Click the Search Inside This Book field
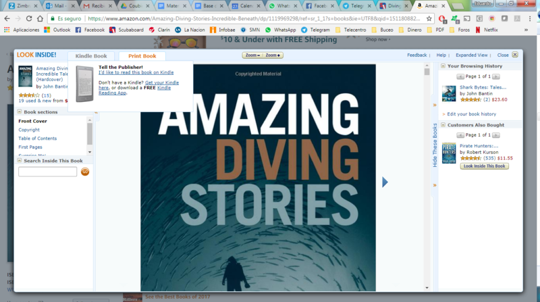The width and height of the screenshot is (540, 302). click(x=47, y=172)
